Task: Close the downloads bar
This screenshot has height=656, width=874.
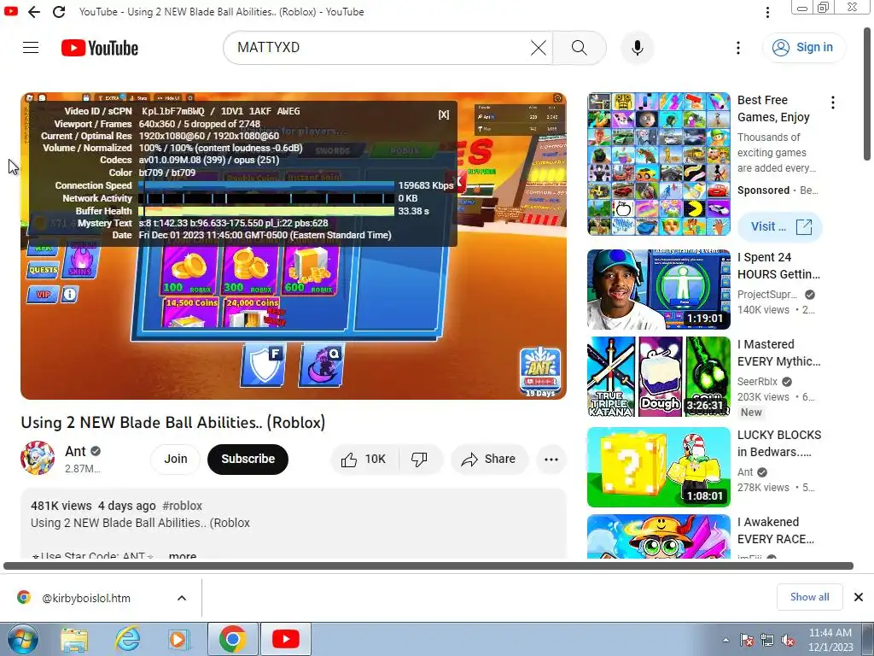Action: [859, 597]
